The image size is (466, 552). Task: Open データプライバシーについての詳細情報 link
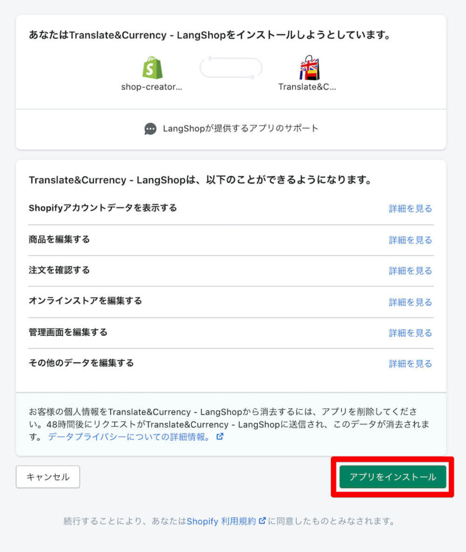pos(129,437)
